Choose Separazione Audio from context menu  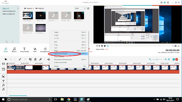coord(69,54)
